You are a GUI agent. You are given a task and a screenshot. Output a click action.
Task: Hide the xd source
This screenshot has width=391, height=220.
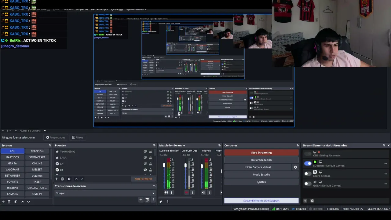click(145, 170)
